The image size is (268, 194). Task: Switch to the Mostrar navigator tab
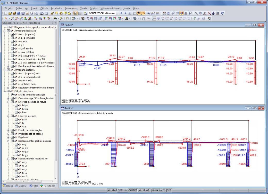click(x=21, y=186)
